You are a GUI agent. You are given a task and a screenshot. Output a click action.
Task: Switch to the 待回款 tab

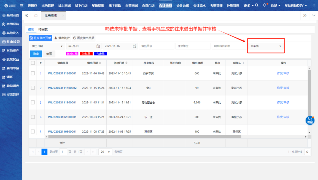point(43,29)
